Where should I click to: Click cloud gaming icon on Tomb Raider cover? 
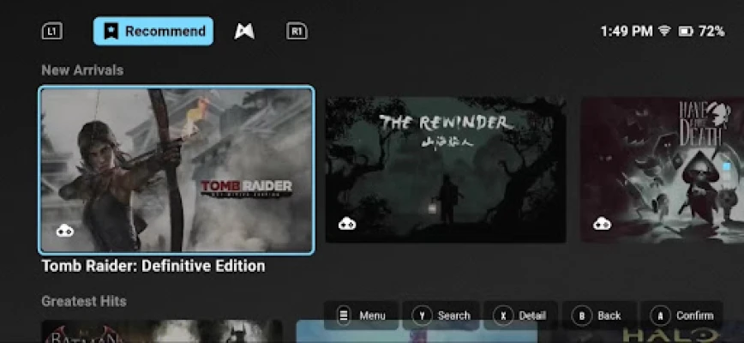[x=65, y=231]
